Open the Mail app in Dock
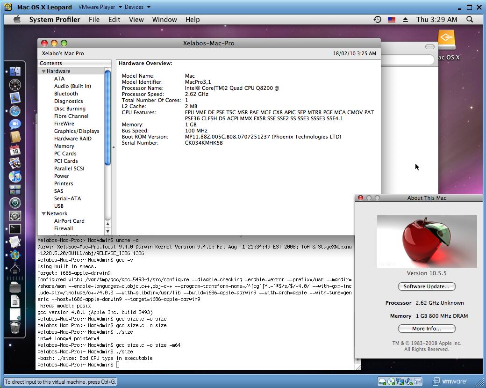Image resolution: width=486 pixels, height=388 pixels. [15, 98]
